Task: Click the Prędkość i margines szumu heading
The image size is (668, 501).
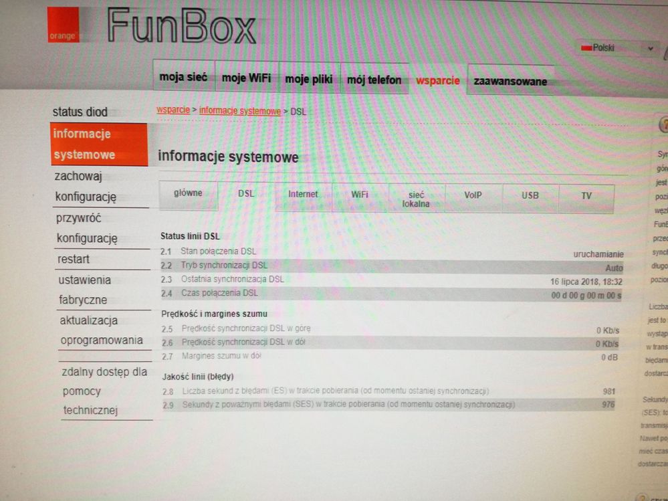Action: 214,314
